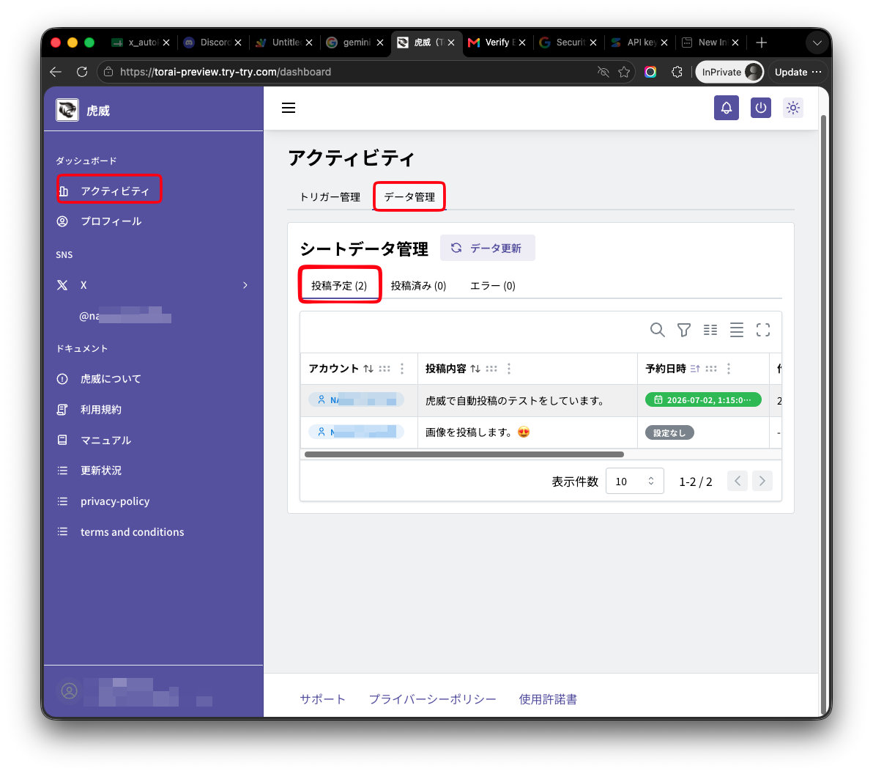
Task: Open browser extensions puzzle icon
Action: coord(677,72)
